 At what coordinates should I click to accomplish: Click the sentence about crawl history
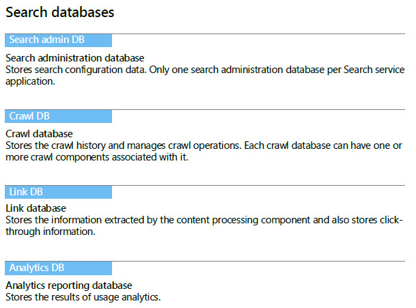124,145
